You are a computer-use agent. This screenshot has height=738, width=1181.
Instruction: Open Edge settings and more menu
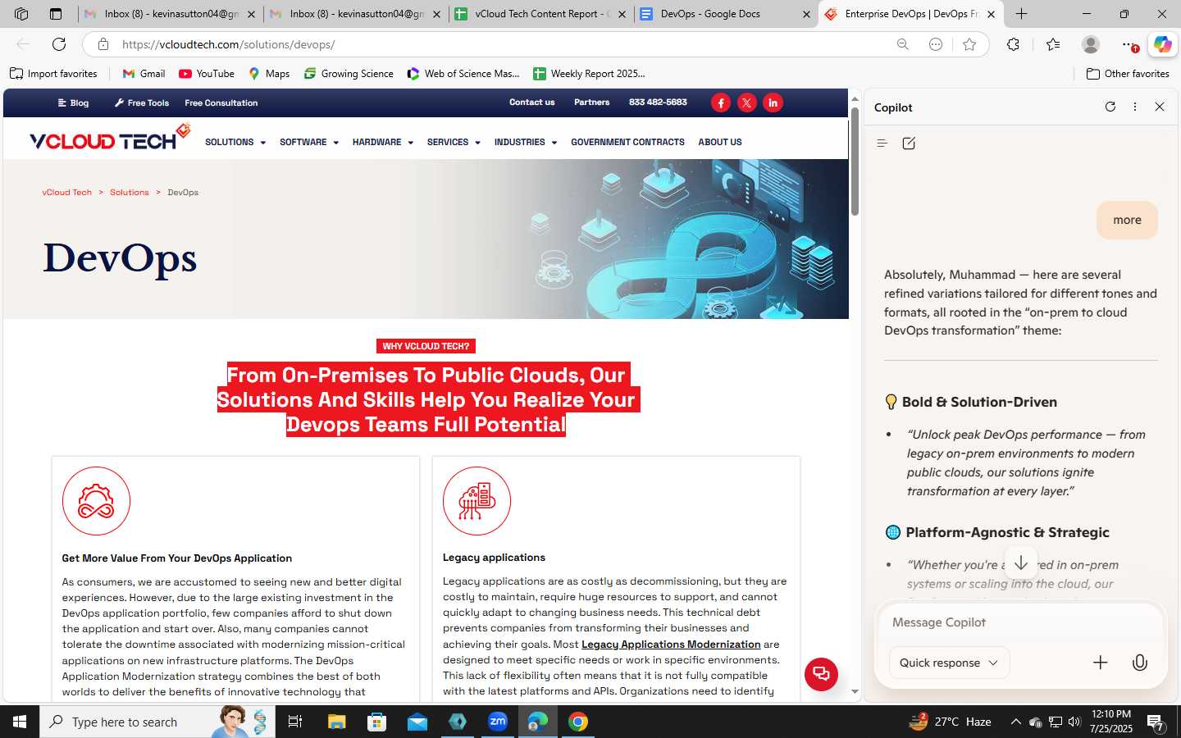1129,44
